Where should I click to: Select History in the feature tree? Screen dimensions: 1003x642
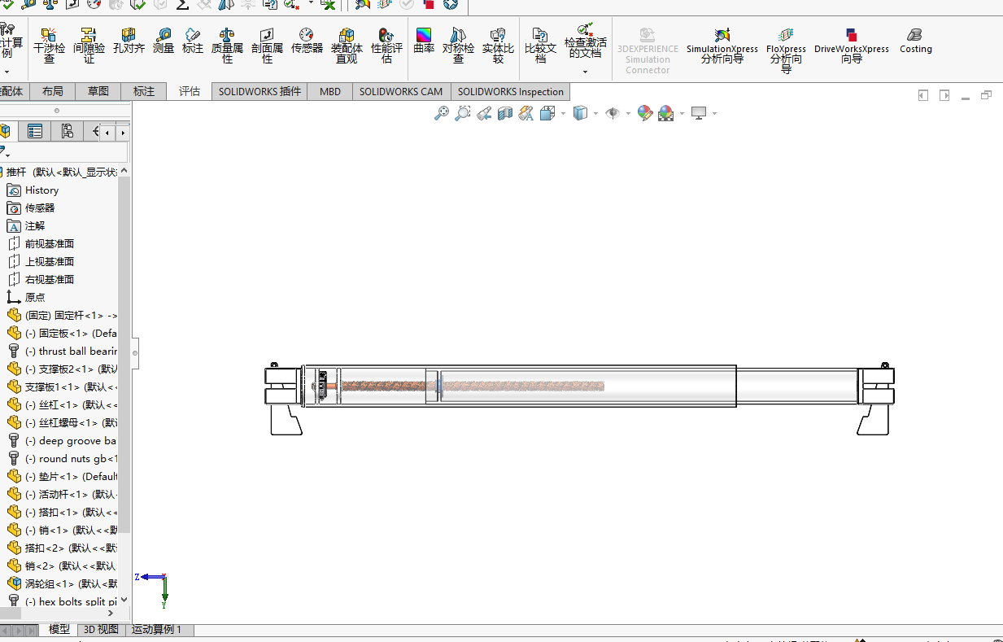coord(41,190)
